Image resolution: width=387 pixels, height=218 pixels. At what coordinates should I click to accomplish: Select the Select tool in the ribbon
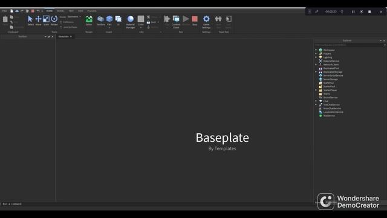[30, 21]
